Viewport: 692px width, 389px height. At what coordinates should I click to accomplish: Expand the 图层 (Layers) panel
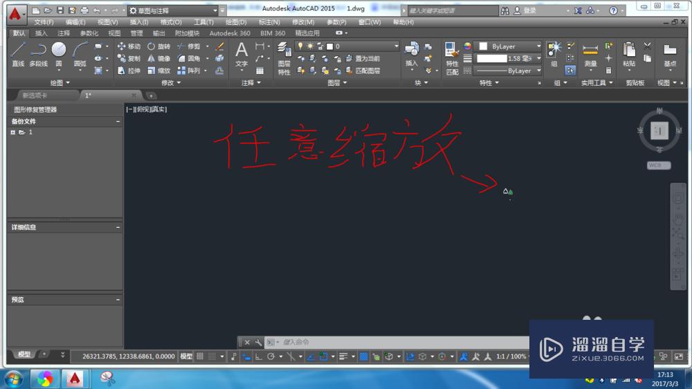(337, 82)
